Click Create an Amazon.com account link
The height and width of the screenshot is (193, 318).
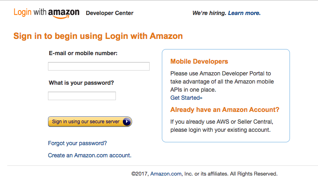point(89,155)
